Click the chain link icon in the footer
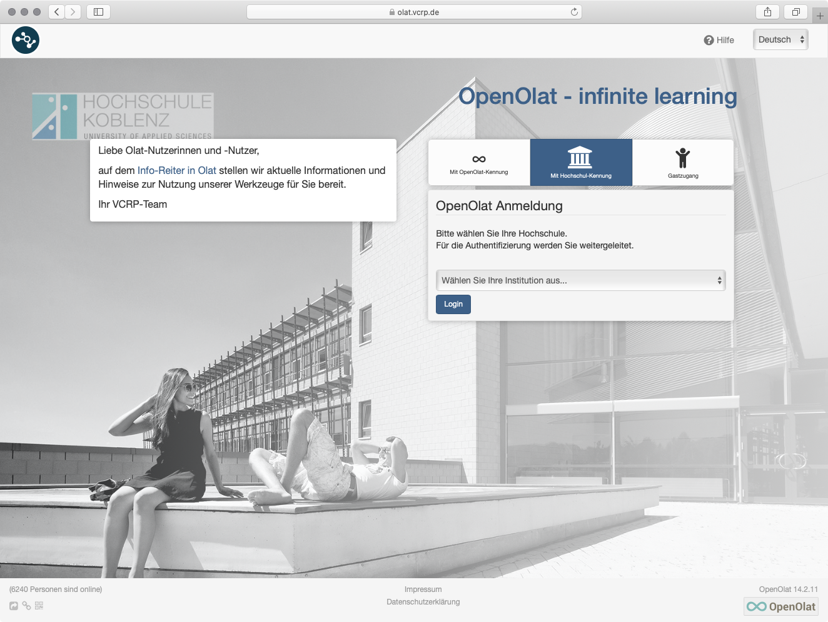 coord(26,606)
